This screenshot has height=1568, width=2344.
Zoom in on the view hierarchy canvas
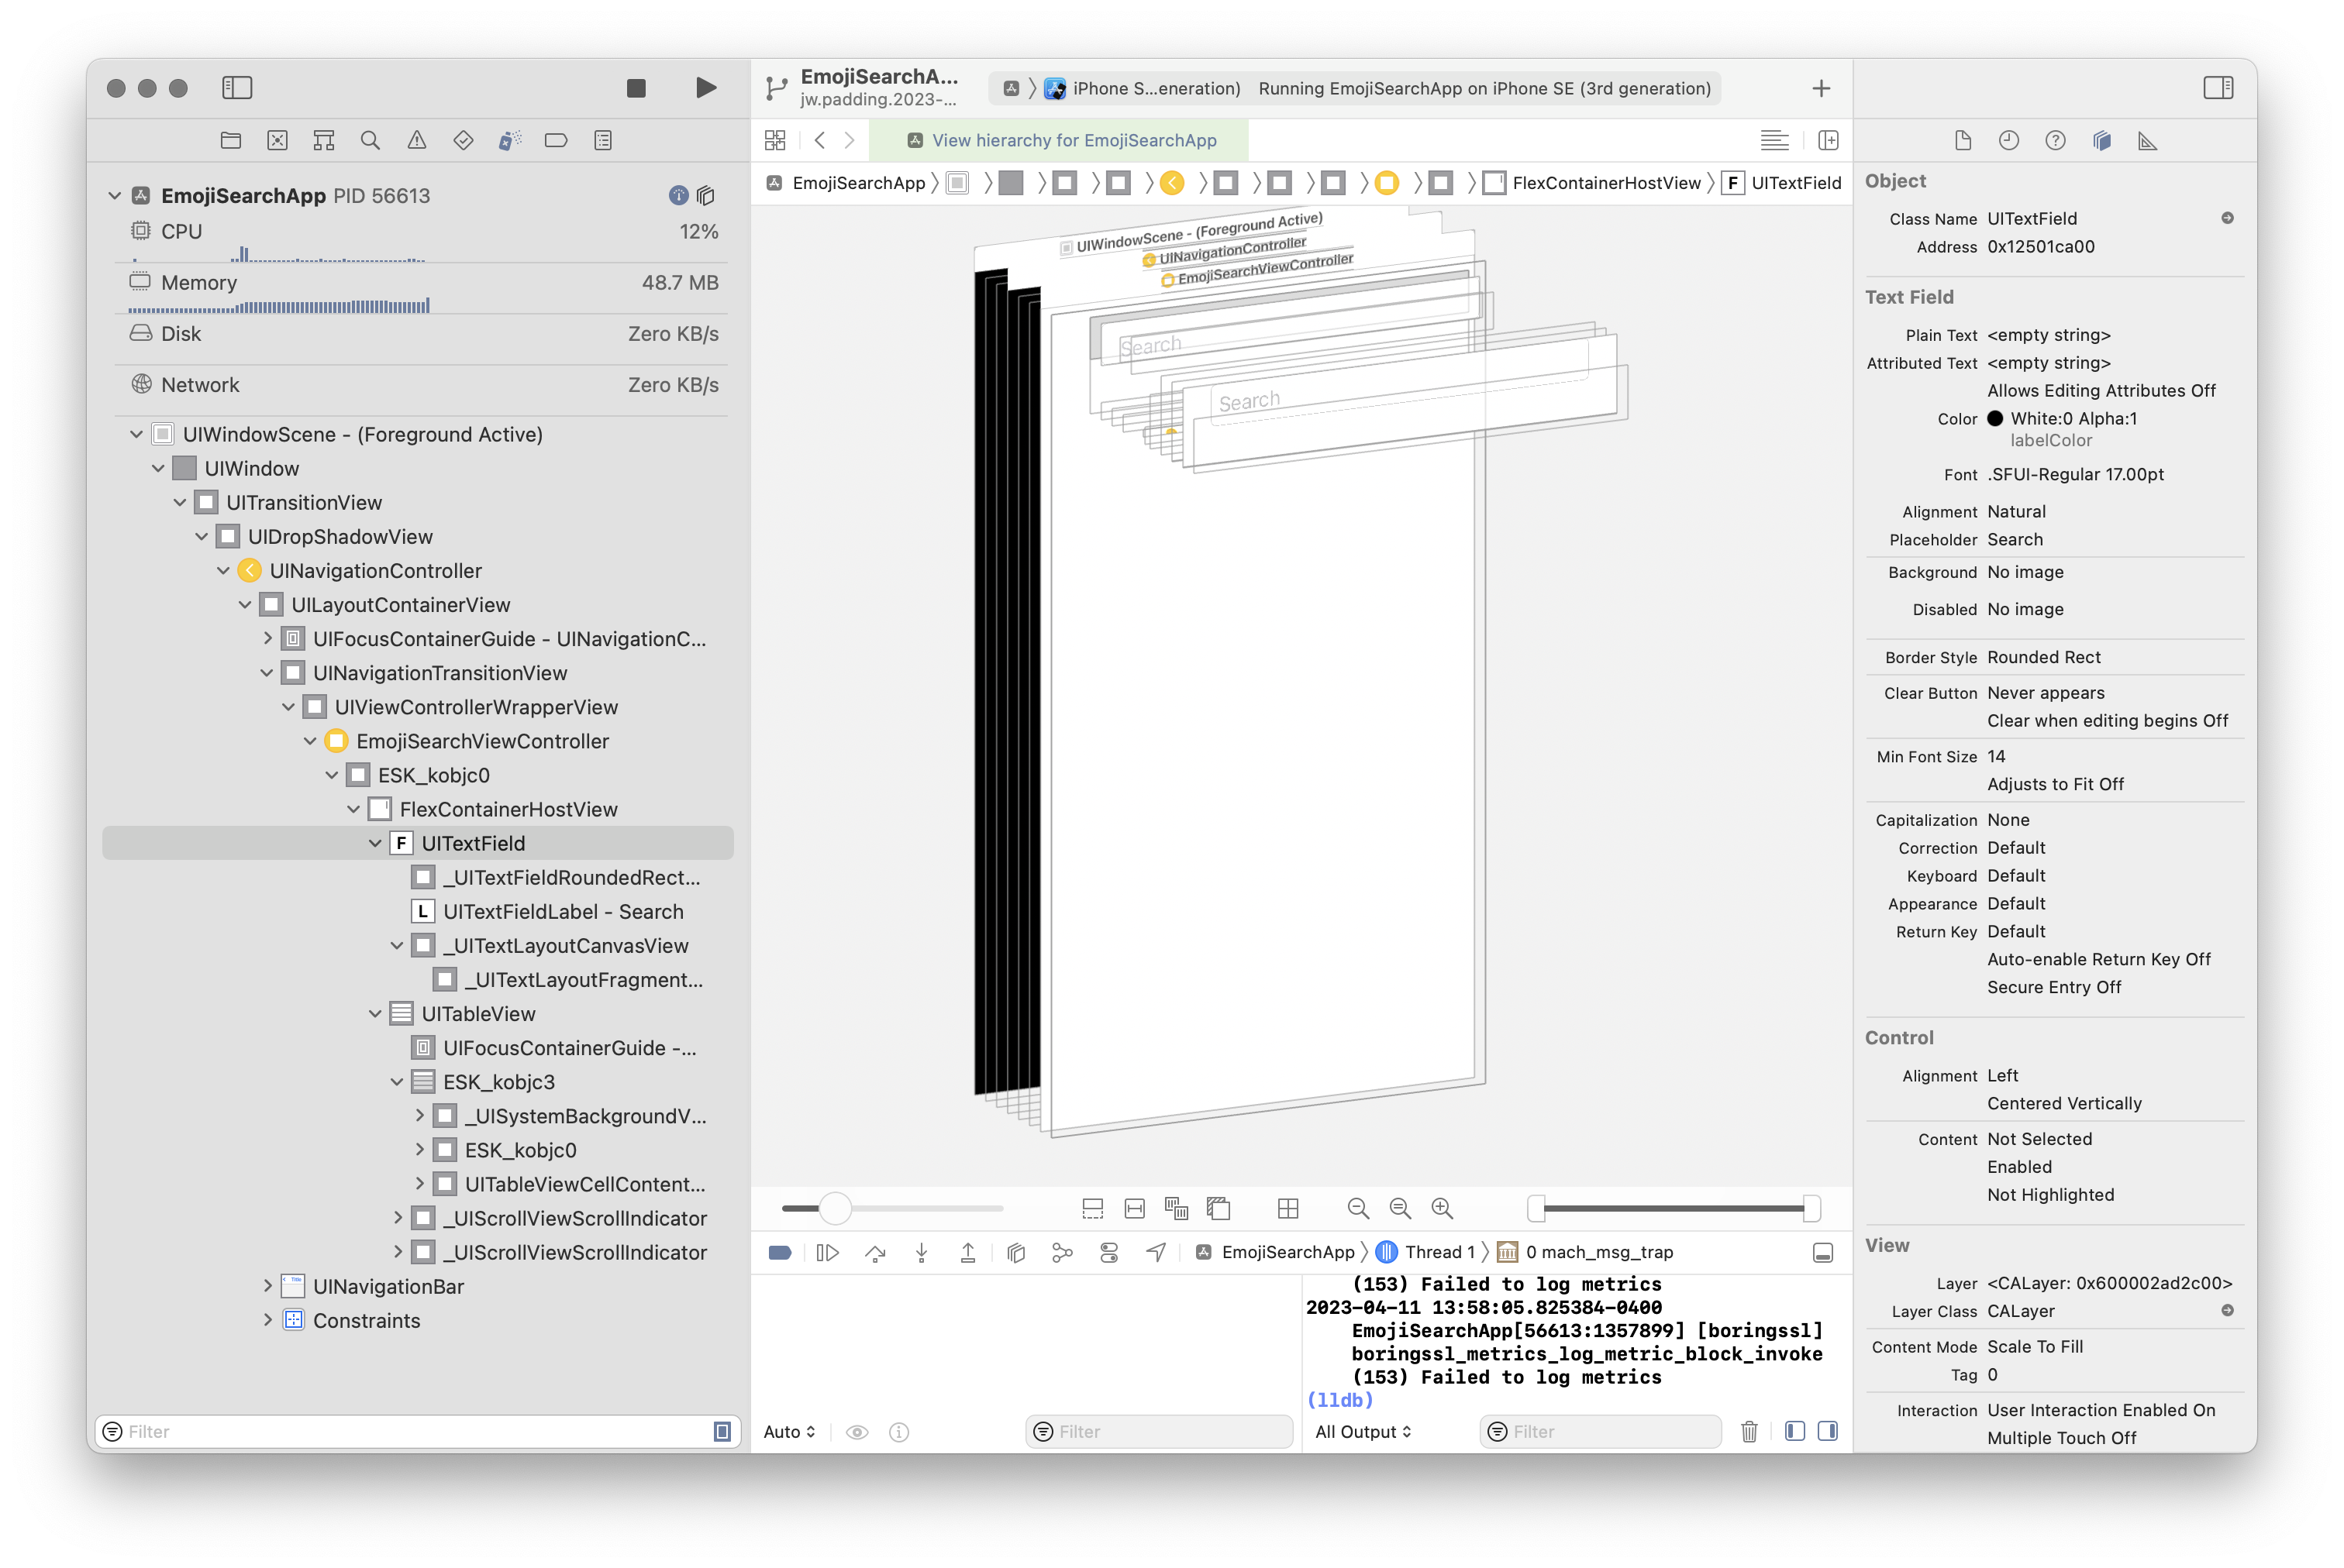point(1441,1208)
